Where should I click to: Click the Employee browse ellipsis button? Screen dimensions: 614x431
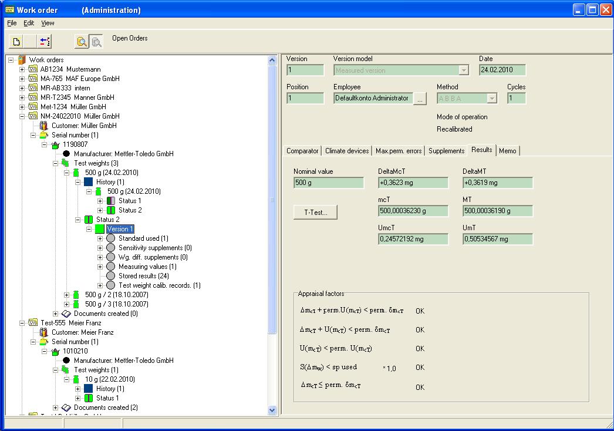419,99
